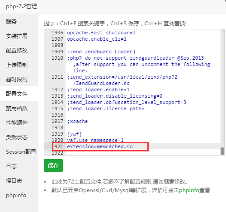Open 慢日志 slow log tab
Screen dimensions: 226x212
point(14,180)
